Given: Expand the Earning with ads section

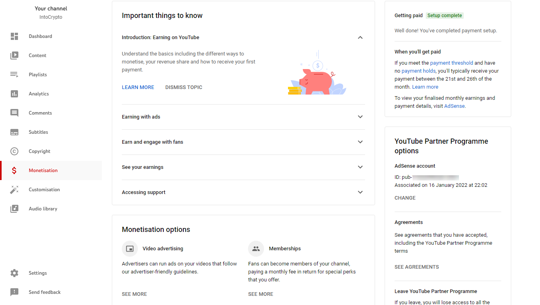Looking at the screenshot, I should [x=360, y=117].
